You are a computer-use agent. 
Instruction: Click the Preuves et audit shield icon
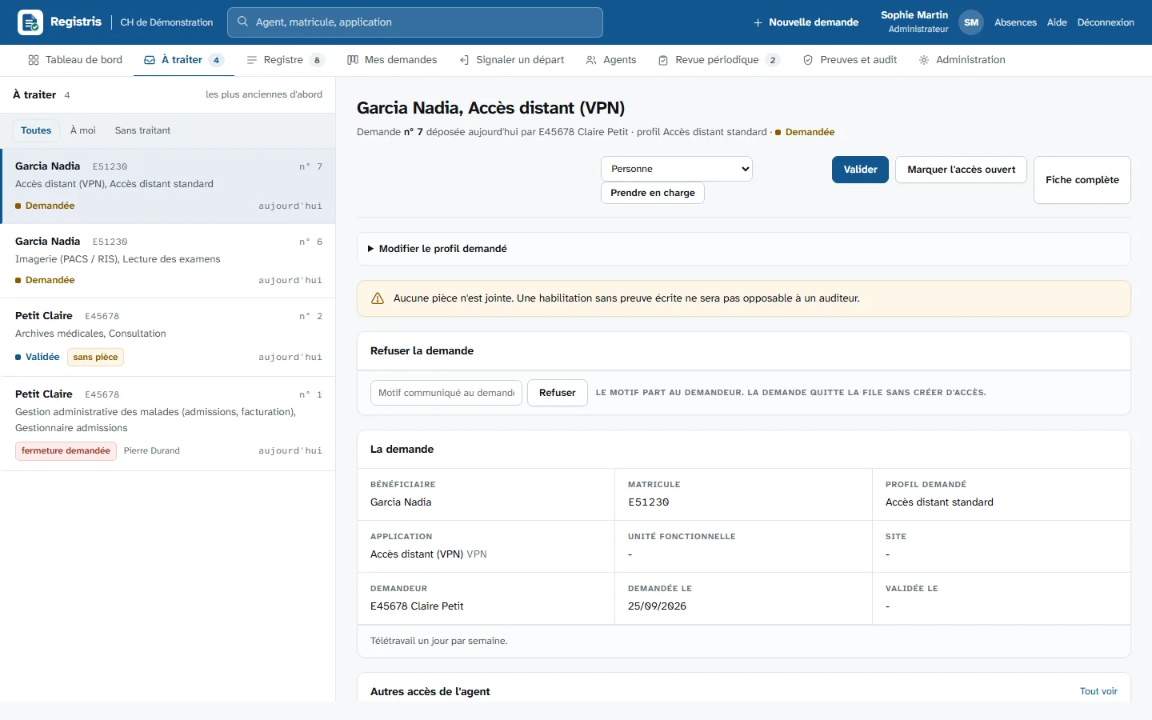pyautogui.click(x=808, y=60)
